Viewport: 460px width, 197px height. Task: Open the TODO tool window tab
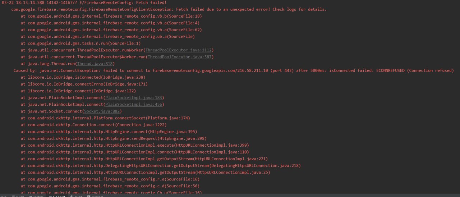coord(19,196)
